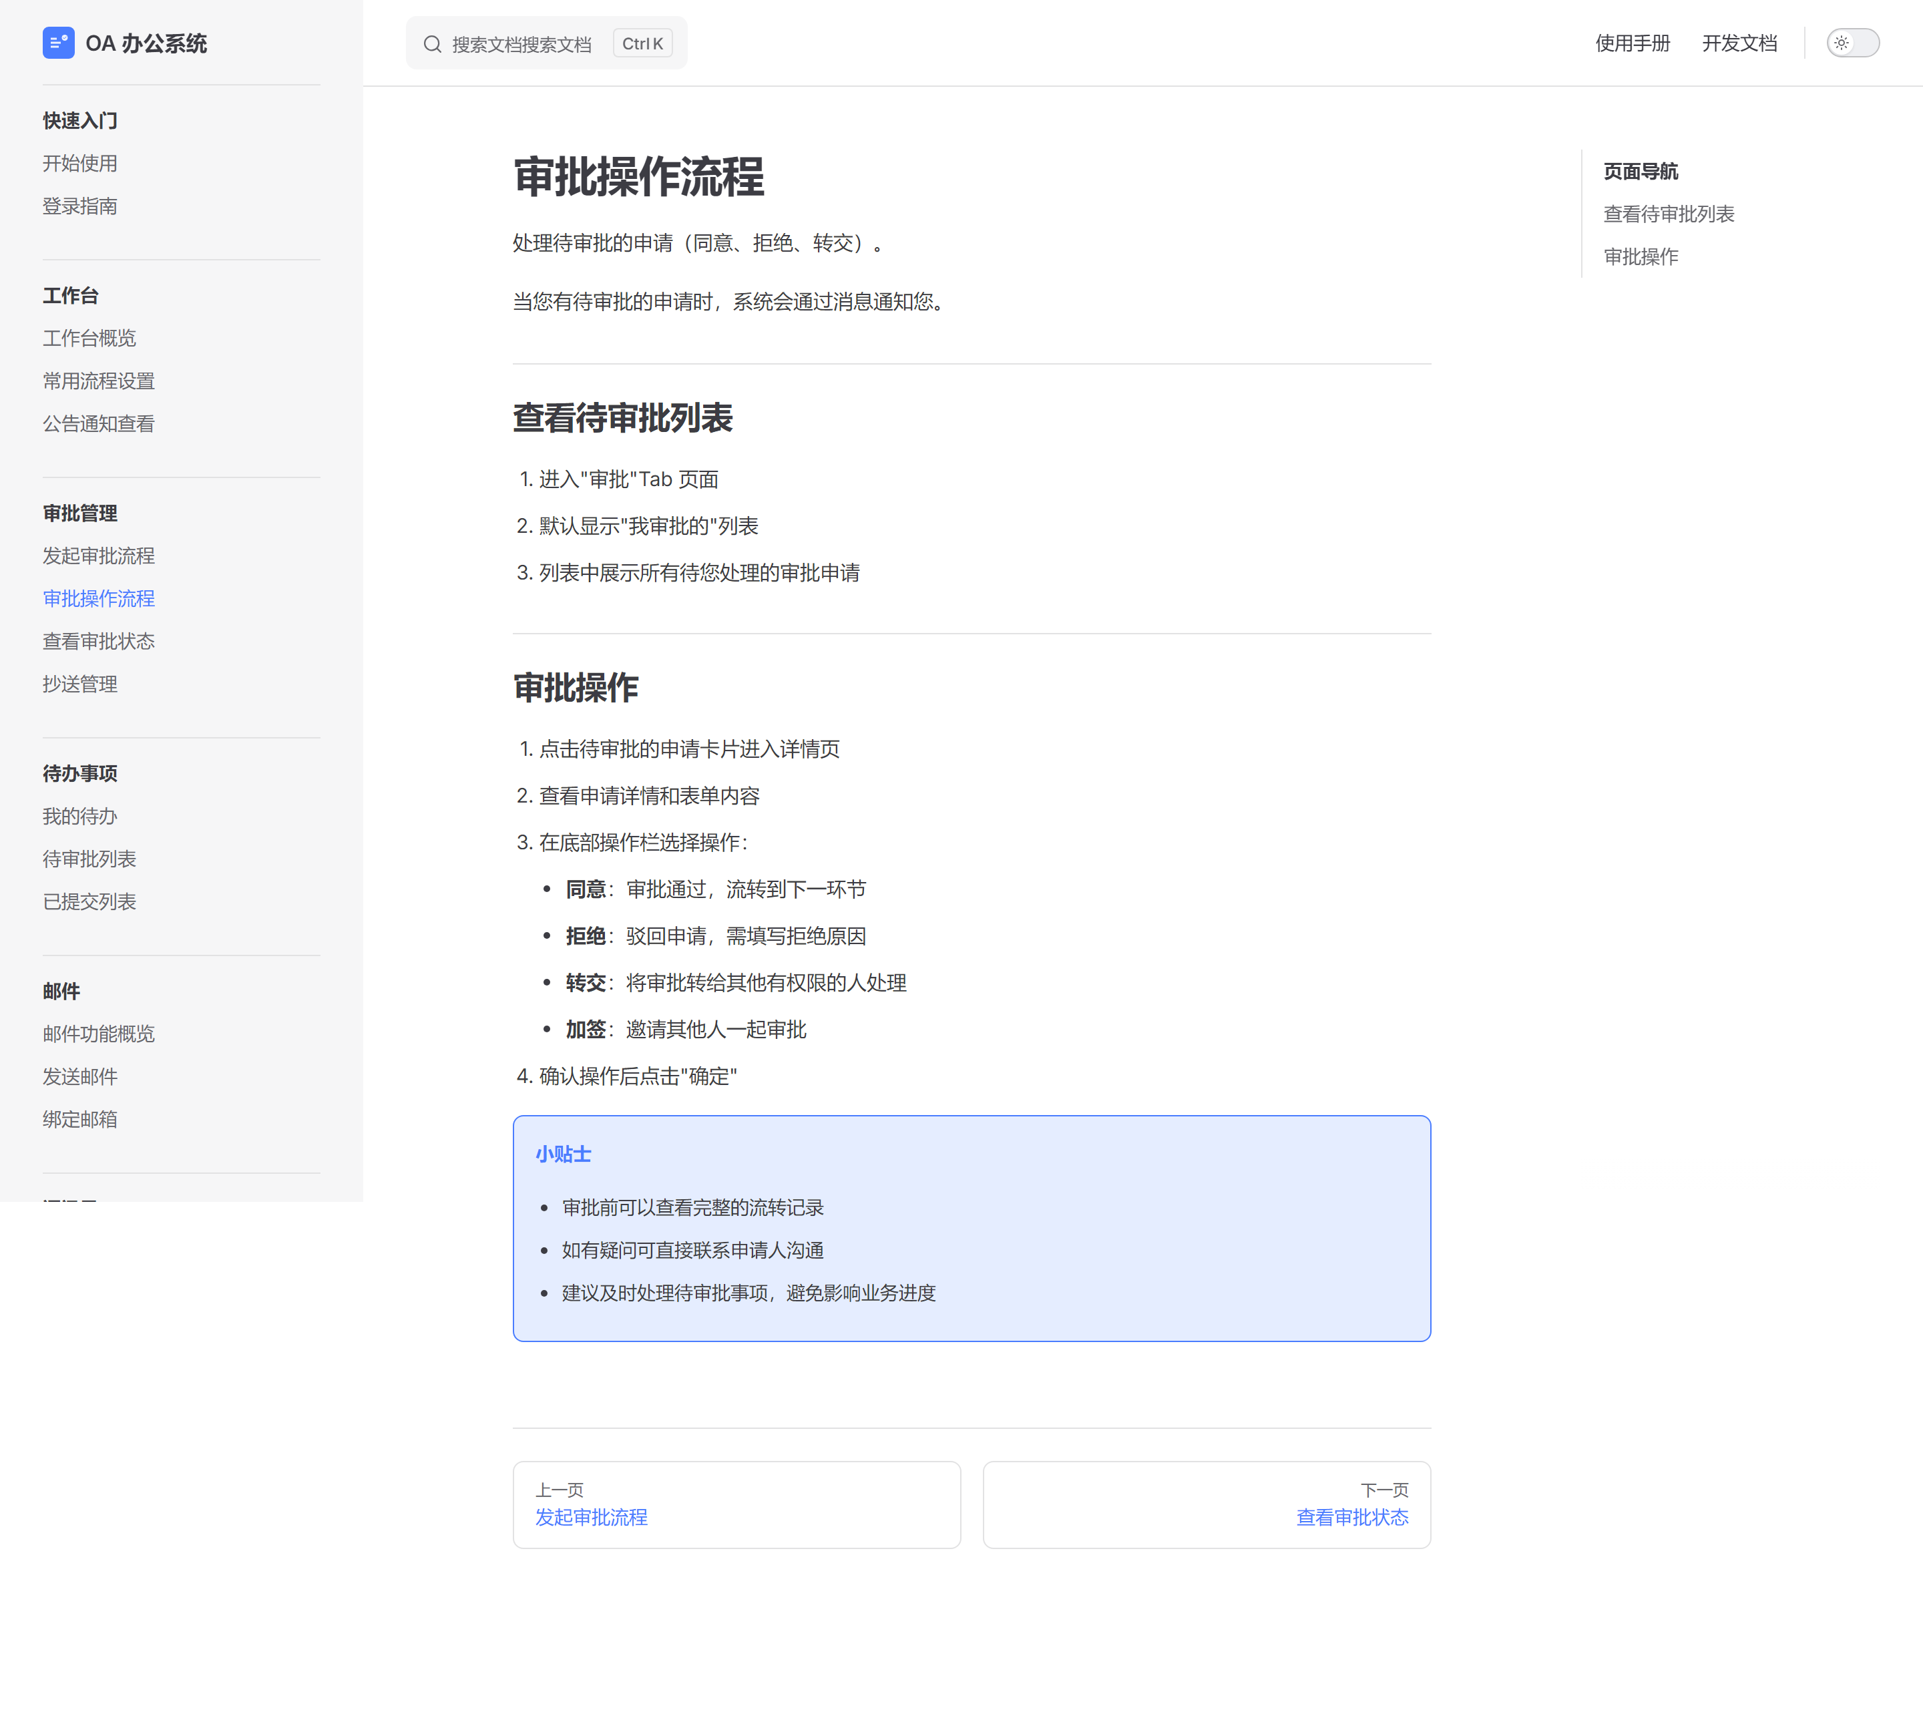Click step 点击待审批的申请卡片进入详情页
The height and width of the screenshot is (1720, 1923).
click(689, 748)
